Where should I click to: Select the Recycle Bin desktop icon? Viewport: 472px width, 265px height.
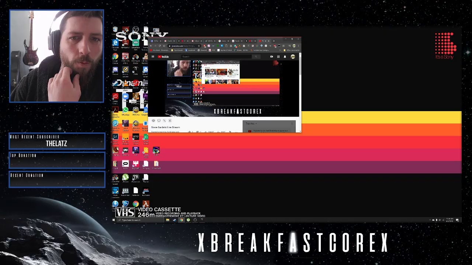coord(115,29)
